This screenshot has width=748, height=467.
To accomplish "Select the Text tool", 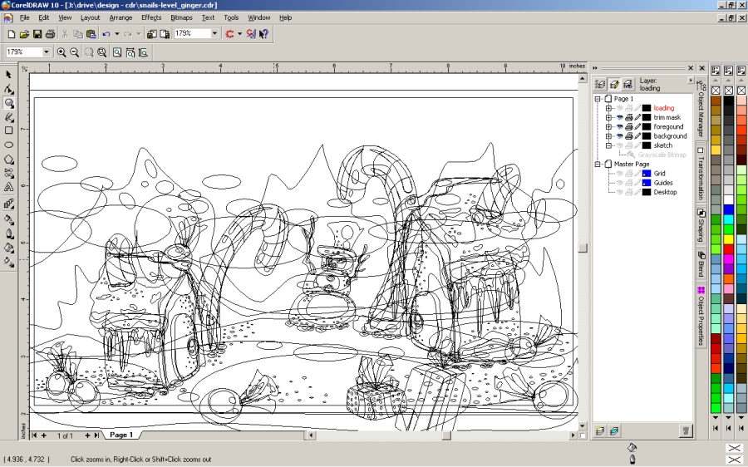I will [9, 188].
